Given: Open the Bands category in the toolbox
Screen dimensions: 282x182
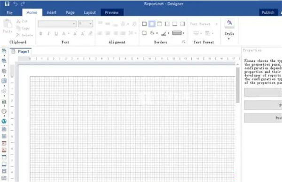Looking at the screenshot, I should click(4, 51).
